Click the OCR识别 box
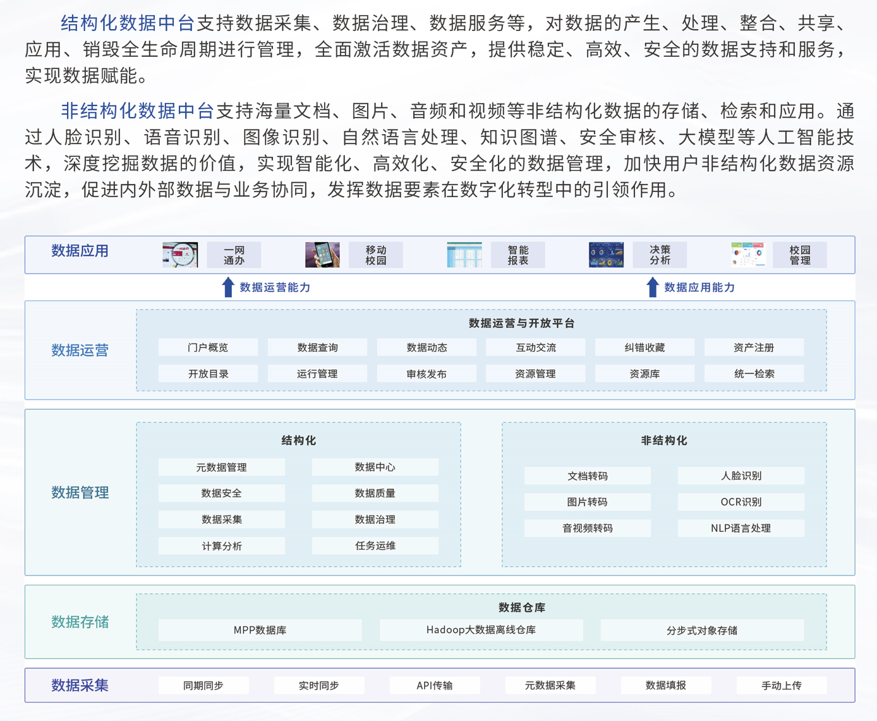Viewport: 877px width, 721px height. tap(741, 502)
